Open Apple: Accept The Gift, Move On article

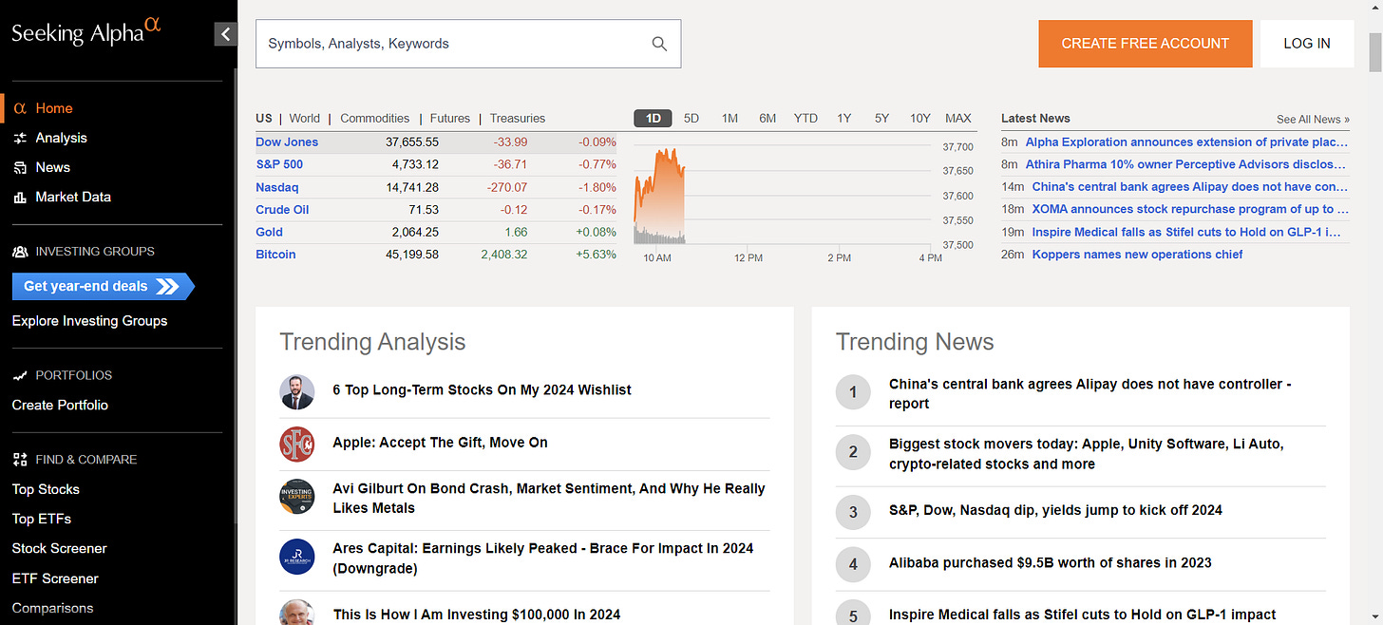[440, 443]
